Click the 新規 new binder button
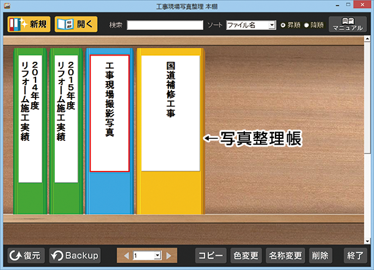Viewport: 374px width, 270px height. pos(29,24)
